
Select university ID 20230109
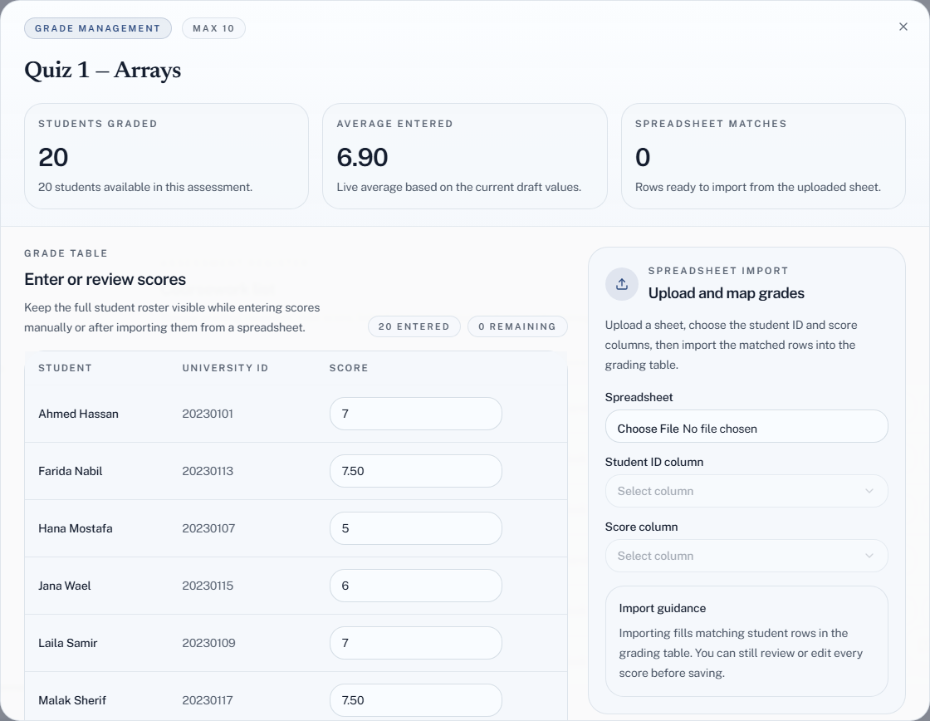point(208,643)
